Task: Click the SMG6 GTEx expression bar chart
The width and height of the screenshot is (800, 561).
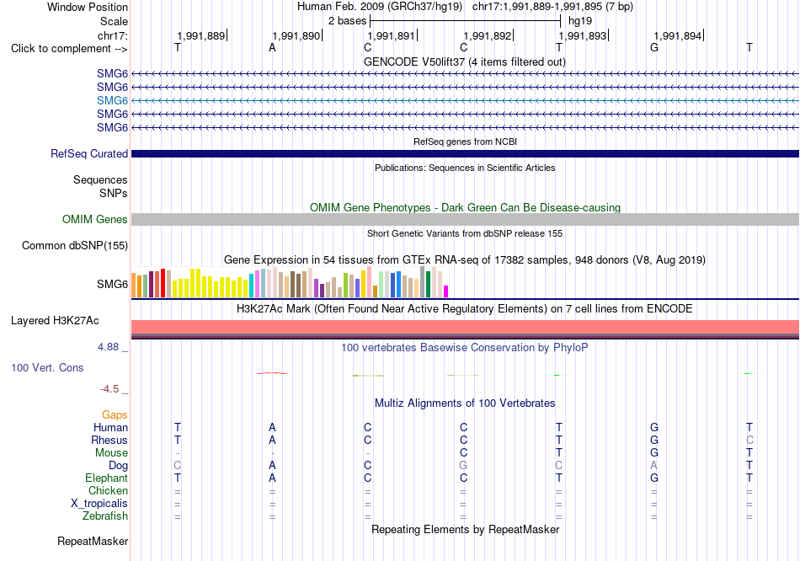Action: [290, 282]
